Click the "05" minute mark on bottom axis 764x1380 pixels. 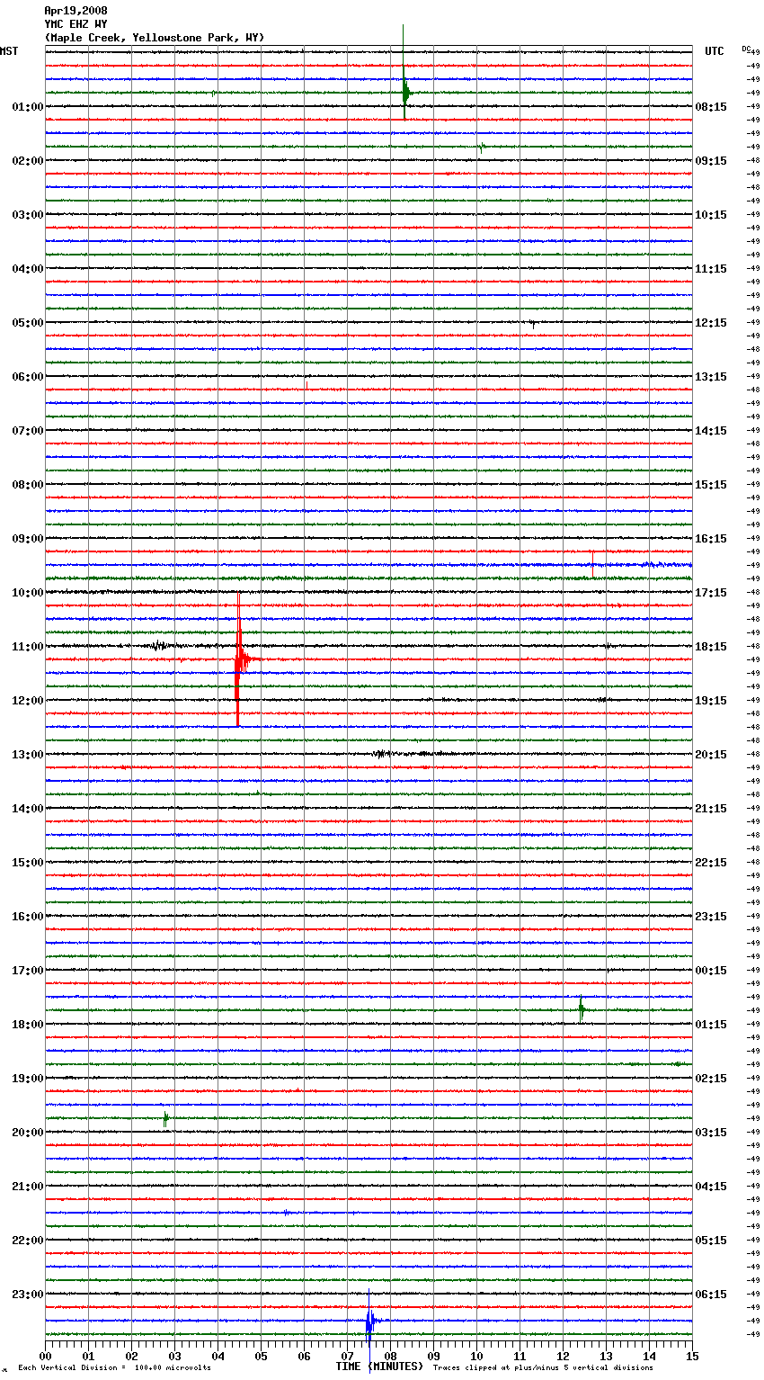click(x=261, y=1356)
